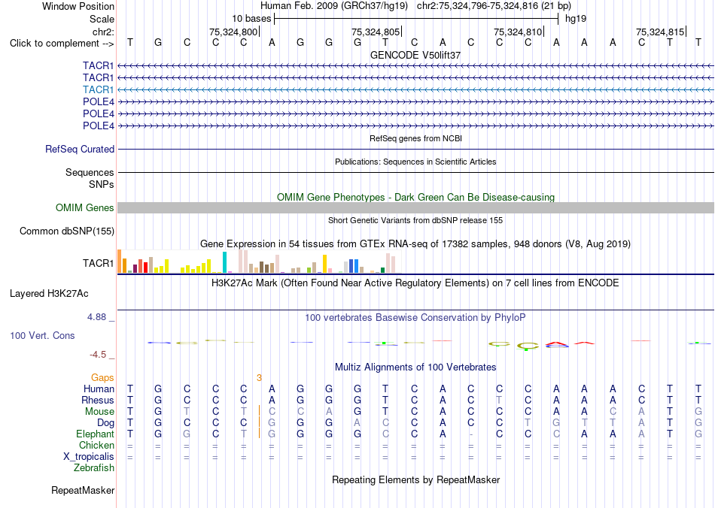Click the H3K27Ac Mark track title
Viewport: 715px width, 508px height.
pyautogui.click(x=415, y=283)
